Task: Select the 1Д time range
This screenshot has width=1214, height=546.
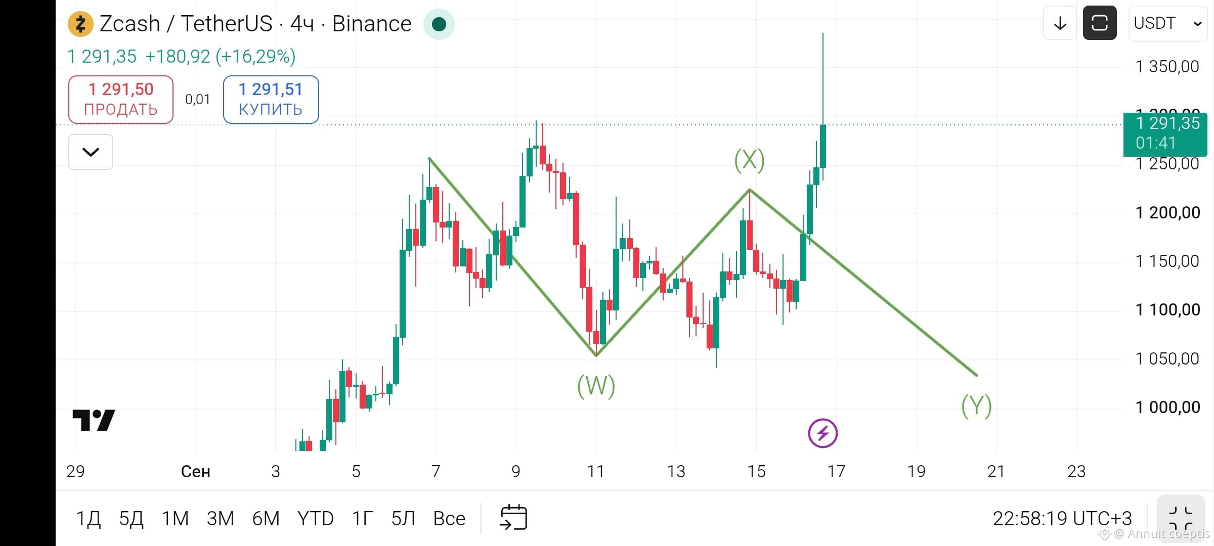Action: (x=88, y=518)
